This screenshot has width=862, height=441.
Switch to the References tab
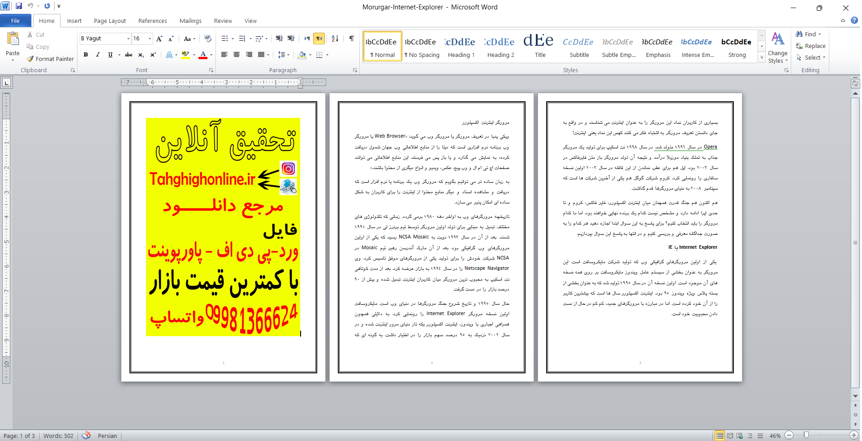click(x=153, y=21)
